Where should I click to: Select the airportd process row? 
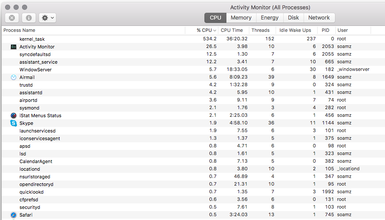point(193,100)
